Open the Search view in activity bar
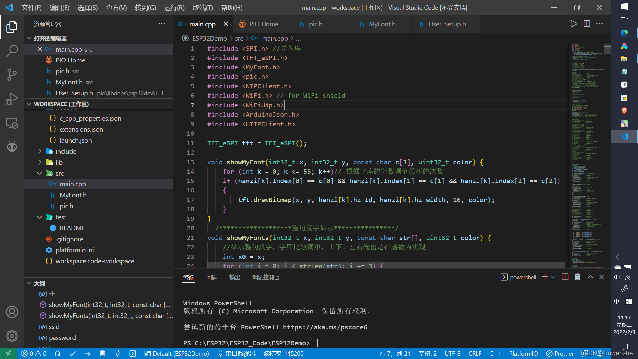This screenshot has width=638, height=359. [x=12, y=51]
